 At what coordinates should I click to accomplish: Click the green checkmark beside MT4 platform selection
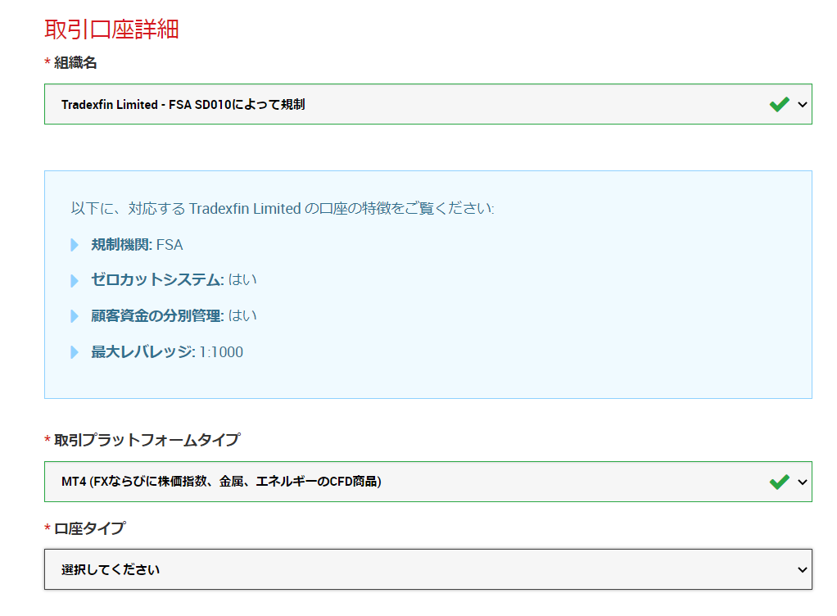pos(778,482)
